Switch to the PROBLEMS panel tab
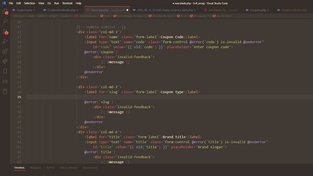313x176 pixels. coord(35,168)
